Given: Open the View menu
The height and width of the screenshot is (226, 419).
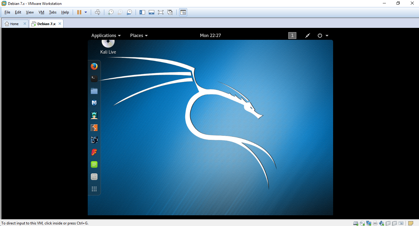Looking at the screenshot, I should coord(30,12).
